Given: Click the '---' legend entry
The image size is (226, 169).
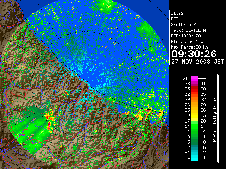Looking at the screenshot, I should 202,79.
